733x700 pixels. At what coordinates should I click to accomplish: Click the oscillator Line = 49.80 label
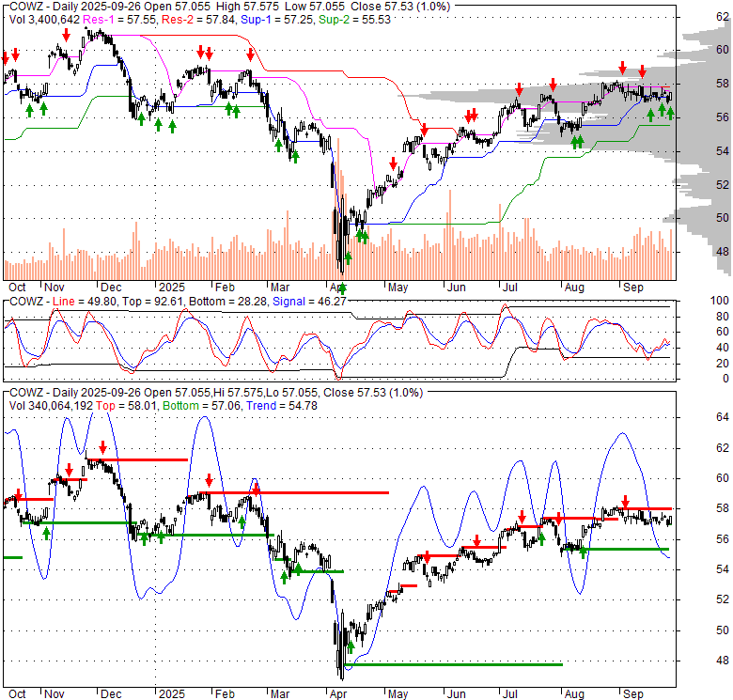tap(85, 302)
